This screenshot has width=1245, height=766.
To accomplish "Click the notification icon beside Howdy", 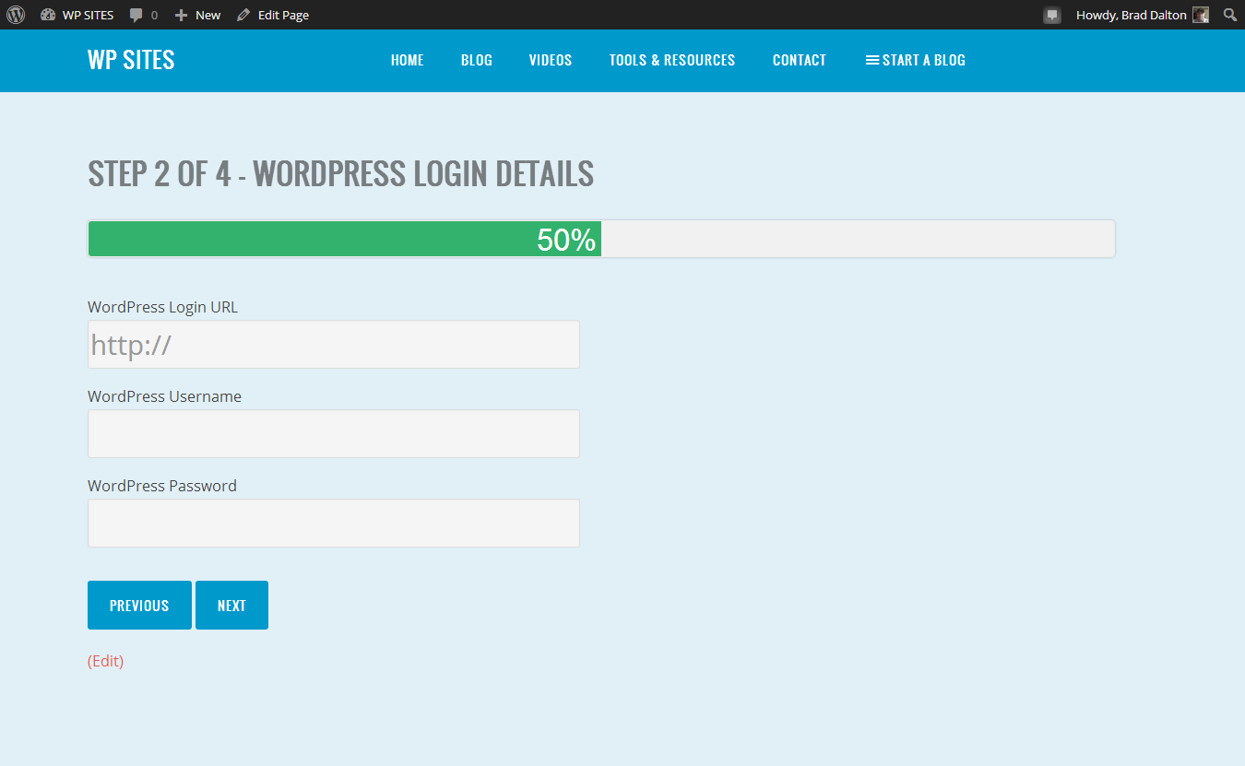I will 1052,15.
